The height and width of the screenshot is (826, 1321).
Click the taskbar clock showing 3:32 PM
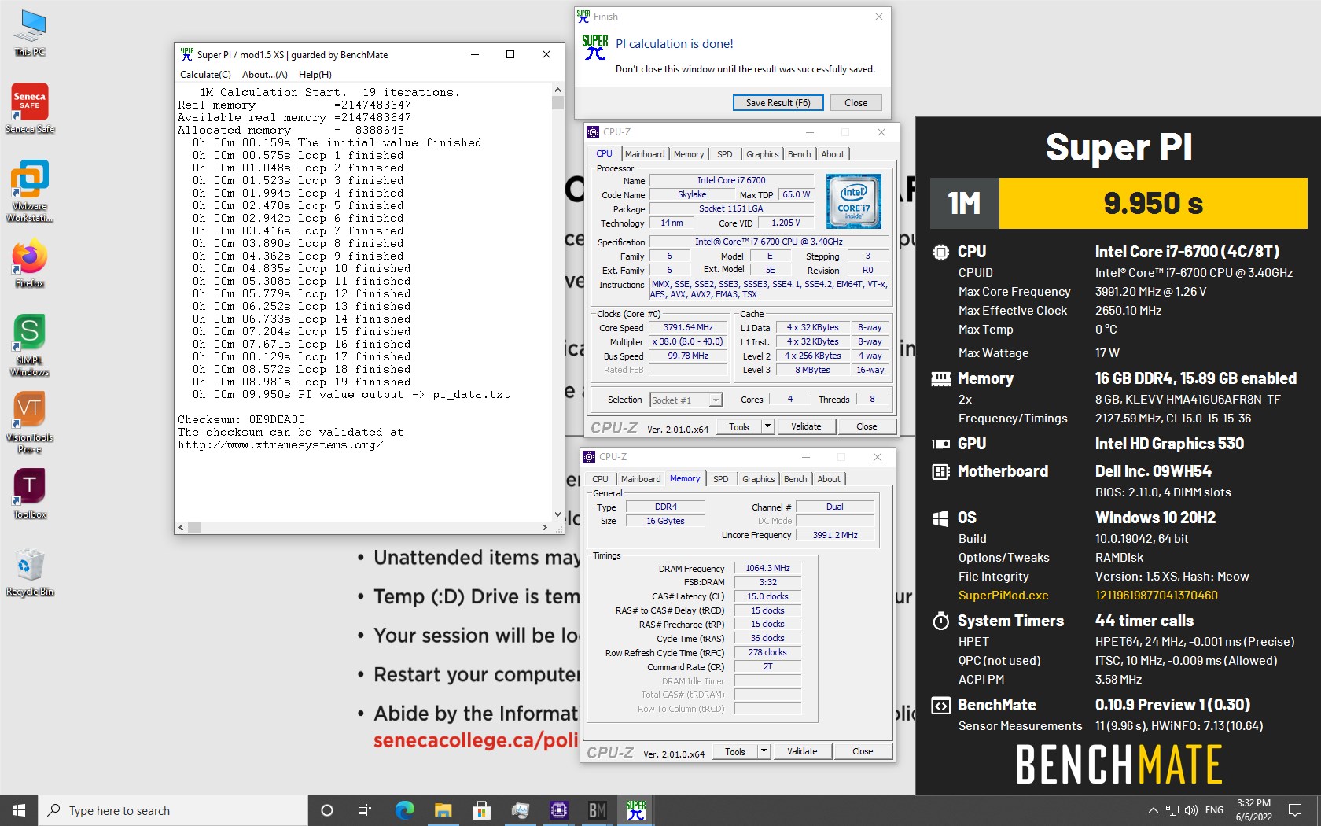point(1253,810)
